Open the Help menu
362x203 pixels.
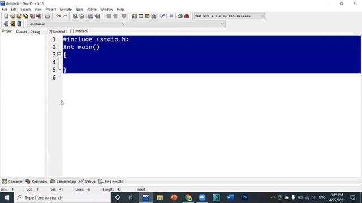[120, 9]
